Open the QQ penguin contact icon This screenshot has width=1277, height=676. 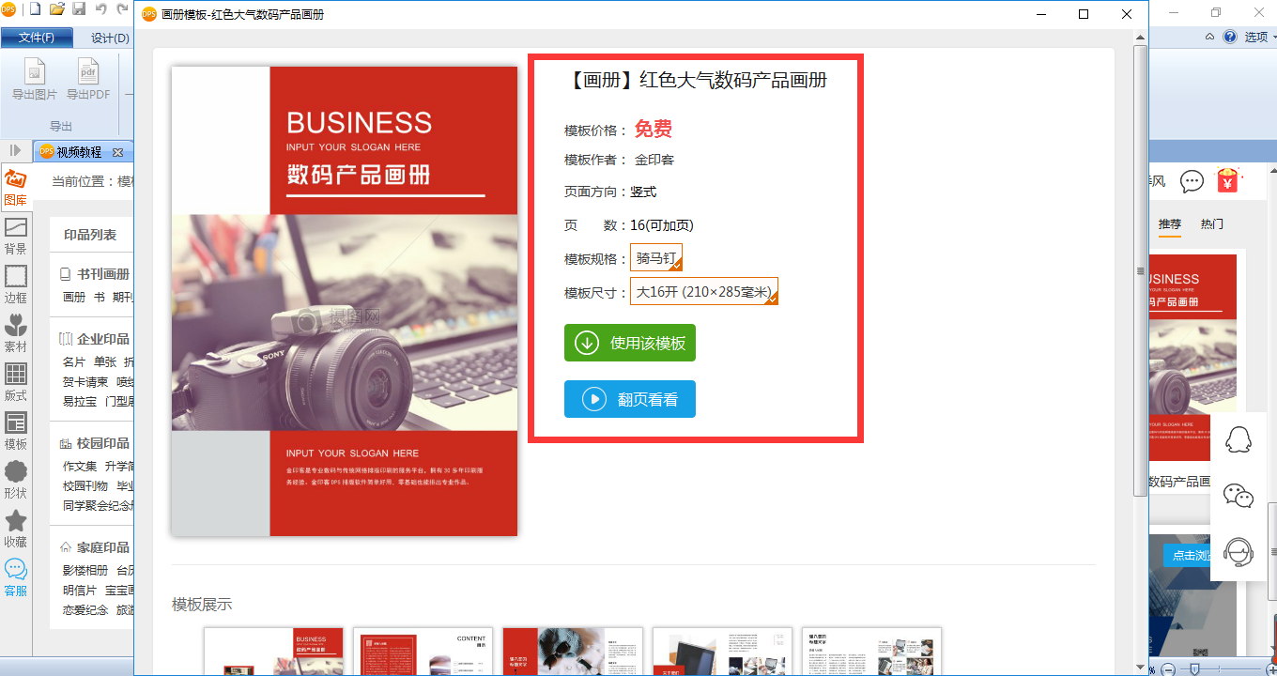(1239, 438)
